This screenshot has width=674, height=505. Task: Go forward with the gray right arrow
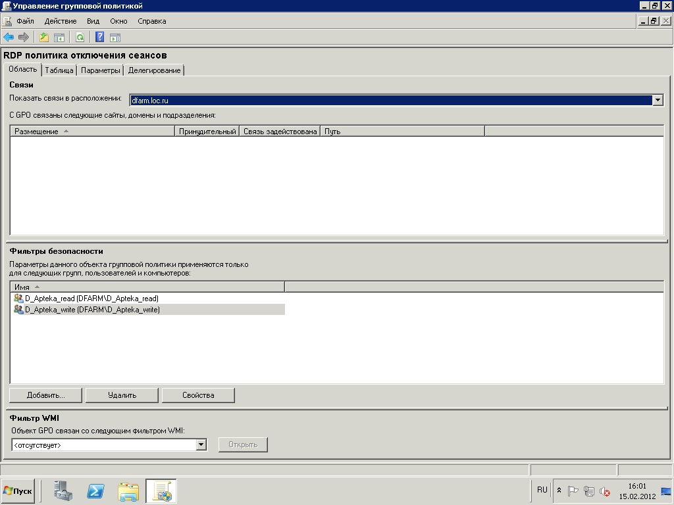[x=24, y=37]
